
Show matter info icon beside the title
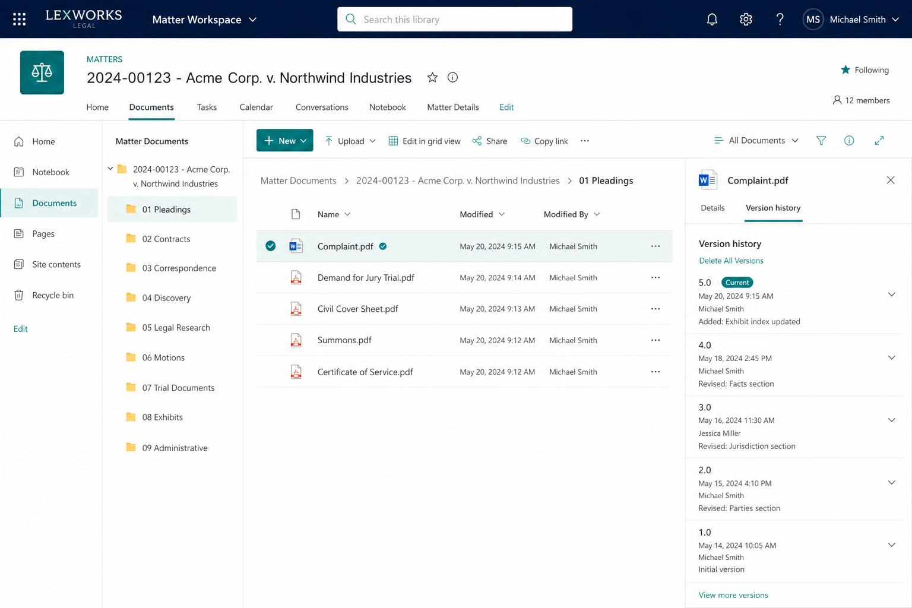coord(452,77)
